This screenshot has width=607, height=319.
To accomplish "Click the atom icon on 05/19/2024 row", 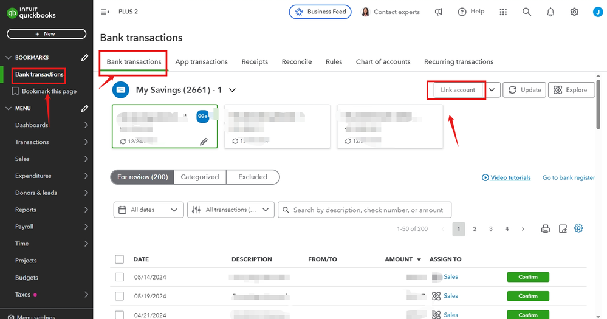I will click(x=436, y=296).
